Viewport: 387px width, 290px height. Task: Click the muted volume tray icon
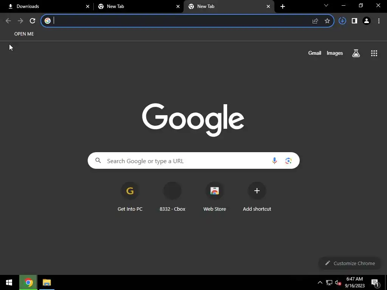(338, 282)
